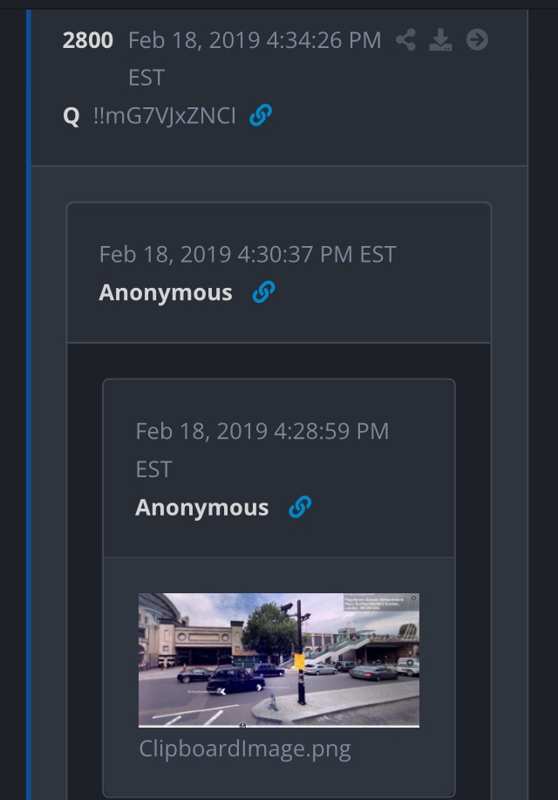Share post 2800 using the share icon
Screen dimensions: 558x800
406,40
